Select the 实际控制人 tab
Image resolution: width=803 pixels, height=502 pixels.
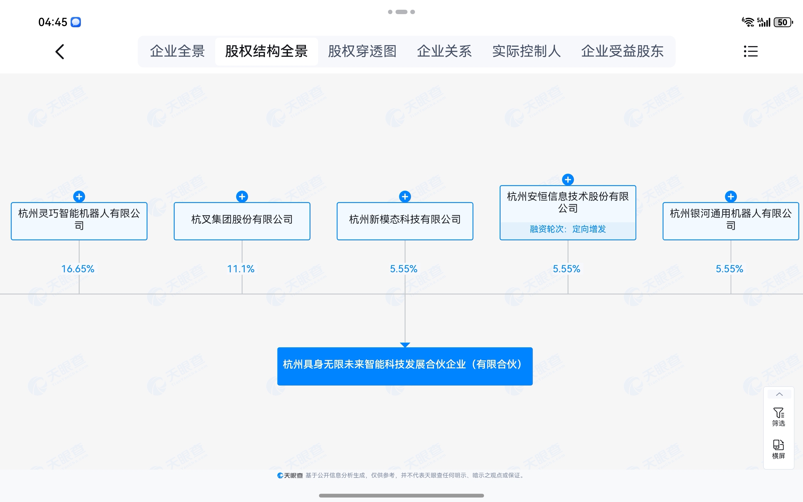[x=526, y=51]
